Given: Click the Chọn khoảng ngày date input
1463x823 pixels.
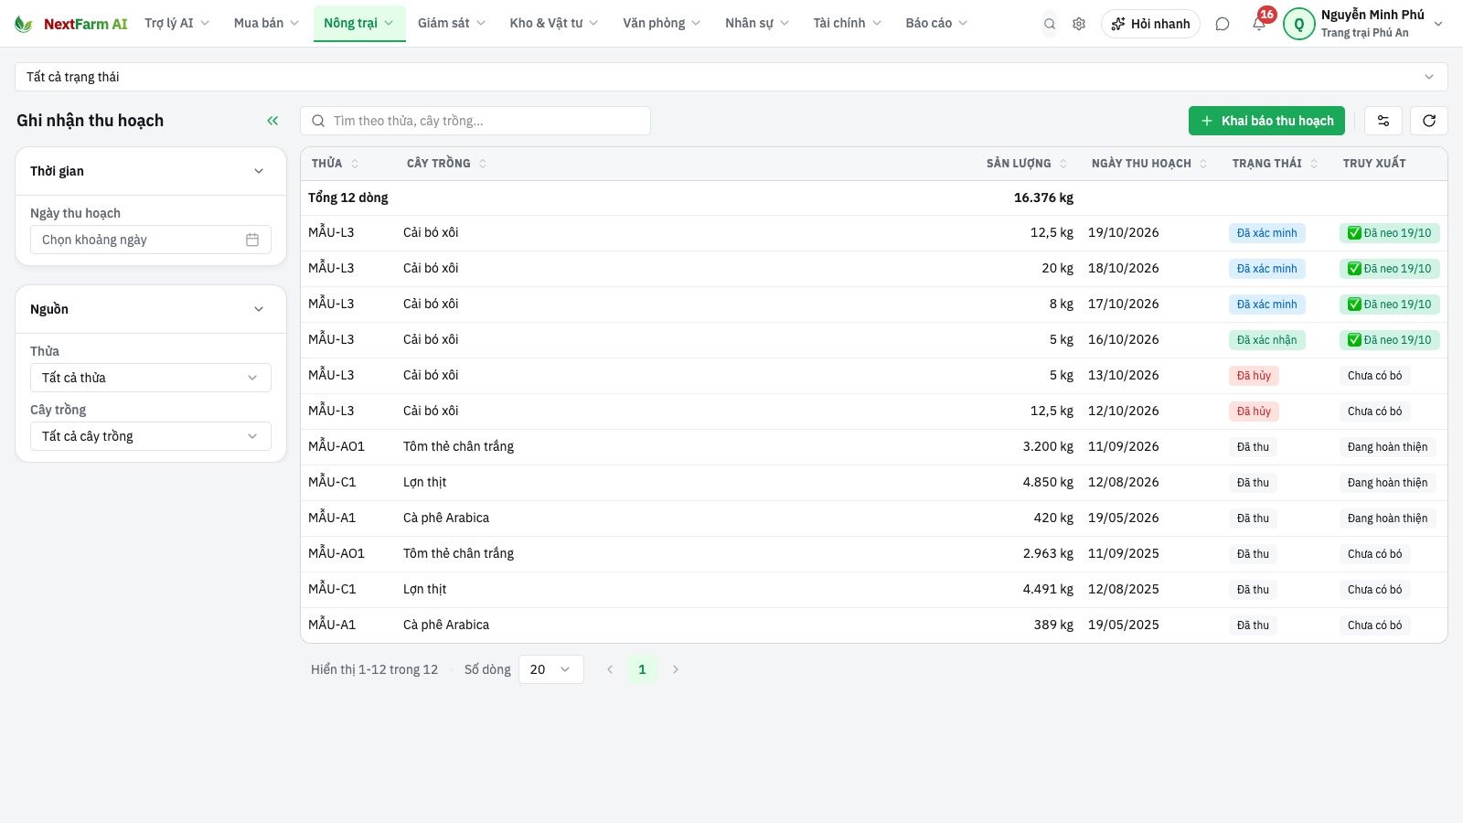Looking at the screenshot, I should (x=151, y=240).
